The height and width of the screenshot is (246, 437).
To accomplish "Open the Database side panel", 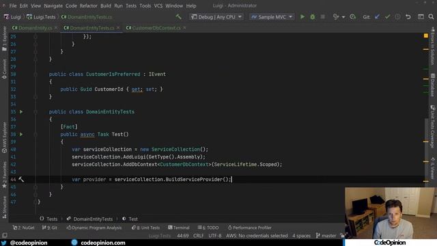I will (x=432, y=85).
